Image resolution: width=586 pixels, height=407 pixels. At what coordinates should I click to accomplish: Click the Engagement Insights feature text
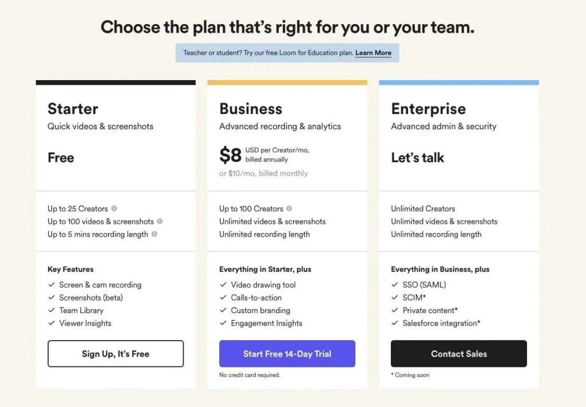point(267,323)
